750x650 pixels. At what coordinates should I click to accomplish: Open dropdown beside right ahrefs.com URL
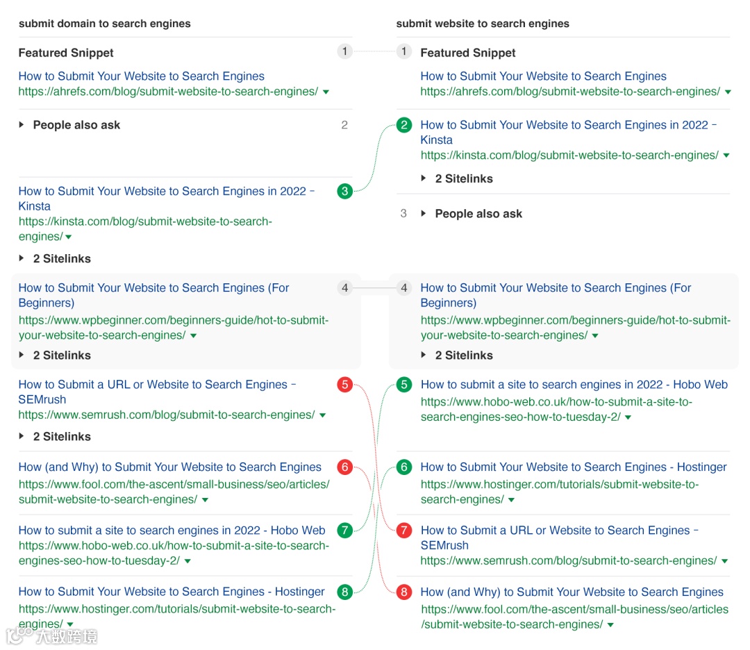coord(728,92)
